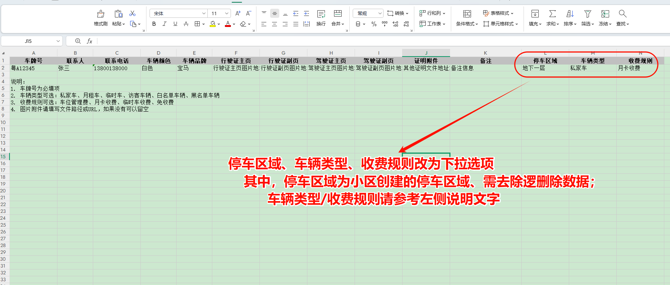Select column F header

(x=236, y=53)
